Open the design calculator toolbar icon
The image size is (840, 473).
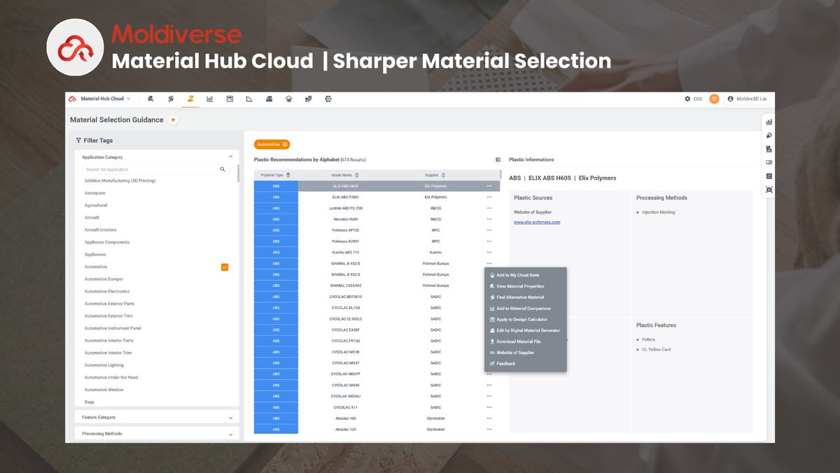230,99
